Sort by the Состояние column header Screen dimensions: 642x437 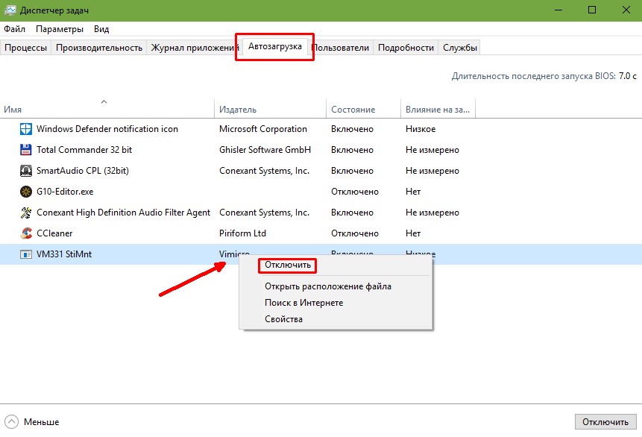click(x=363, y=110)
